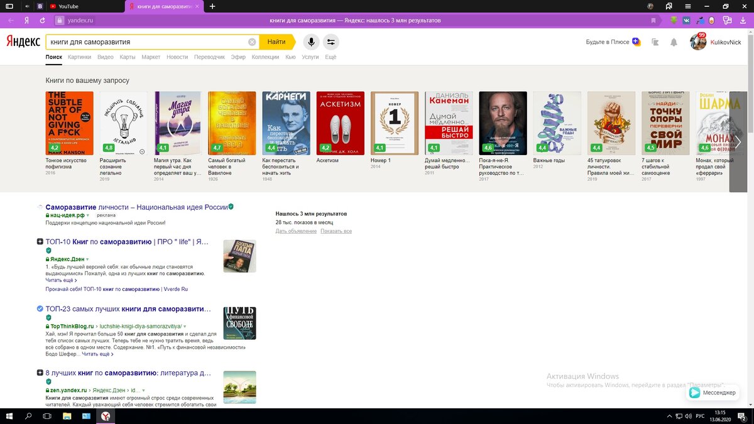This screenshot has height=424, width=754.
Task: Open the Магия утра book cover
Action: pyautogui.click(x=178, y=123)
